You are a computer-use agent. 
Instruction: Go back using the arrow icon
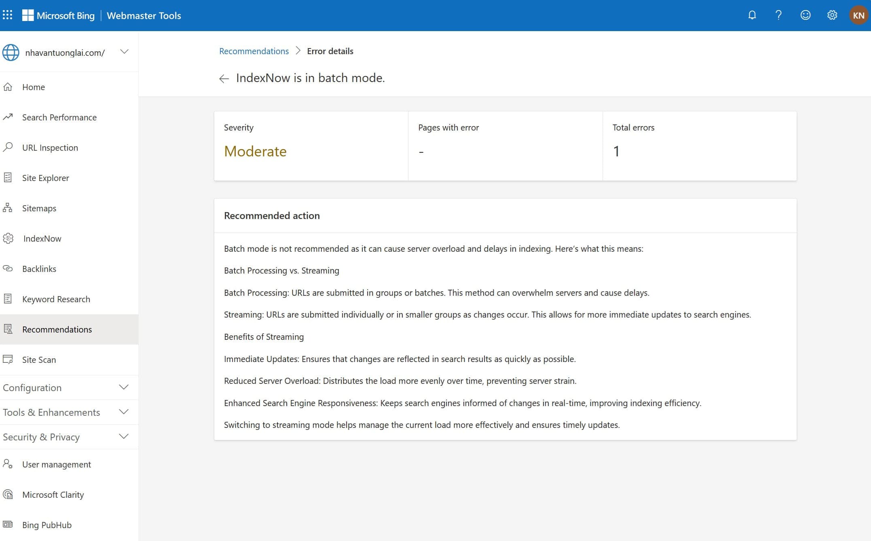coord(224,78)
